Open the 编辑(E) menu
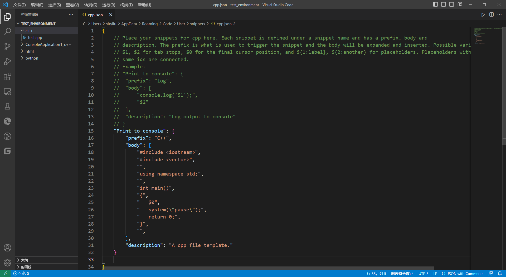This screenshot has height=277, width=506. (x=37, y=5)
